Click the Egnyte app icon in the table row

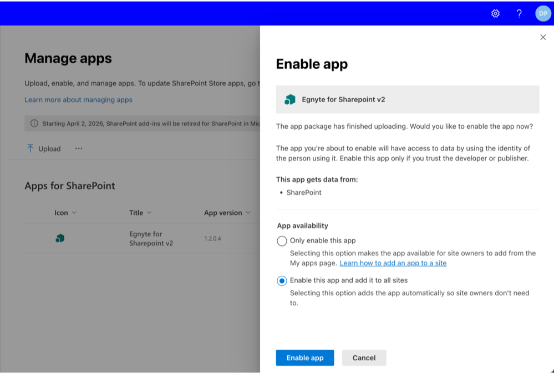click(x=59, y=237)
